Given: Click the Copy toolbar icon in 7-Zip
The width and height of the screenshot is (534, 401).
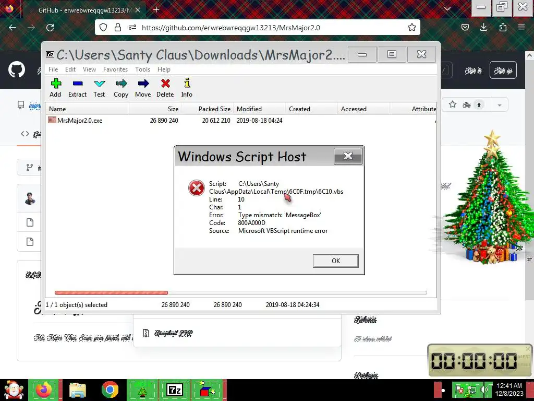Looking at the screenshot, I should (x=121, y=88).
